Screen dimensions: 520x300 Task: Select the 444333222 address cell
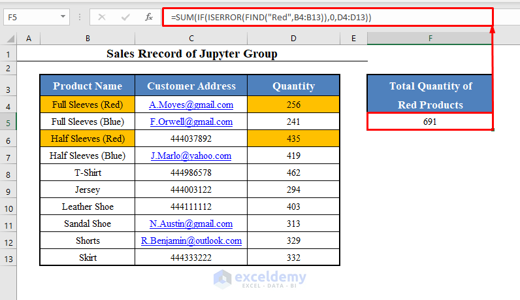[x=191, y=258]
